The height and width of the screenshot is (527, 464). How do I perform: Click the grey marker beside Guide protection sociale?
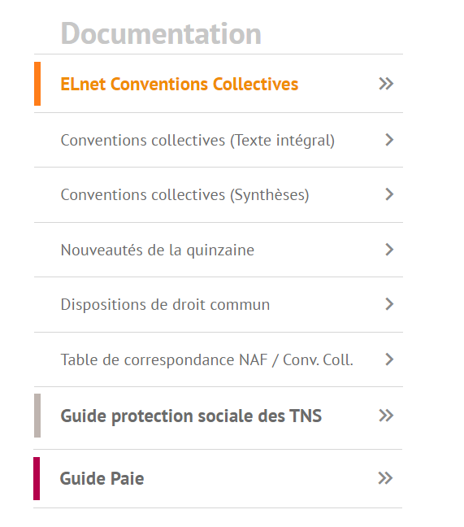click(37, 416)
